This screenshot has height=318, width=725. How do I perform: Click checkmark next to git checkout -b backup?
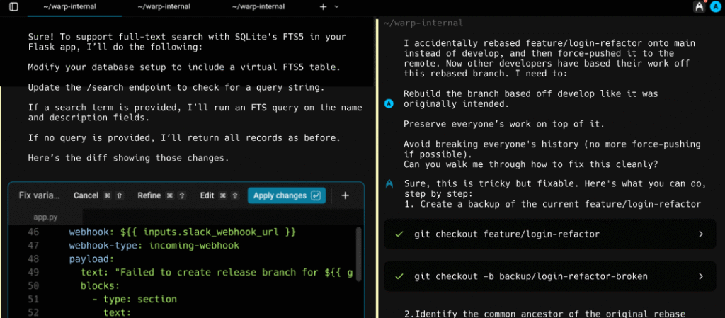point(399,276)
